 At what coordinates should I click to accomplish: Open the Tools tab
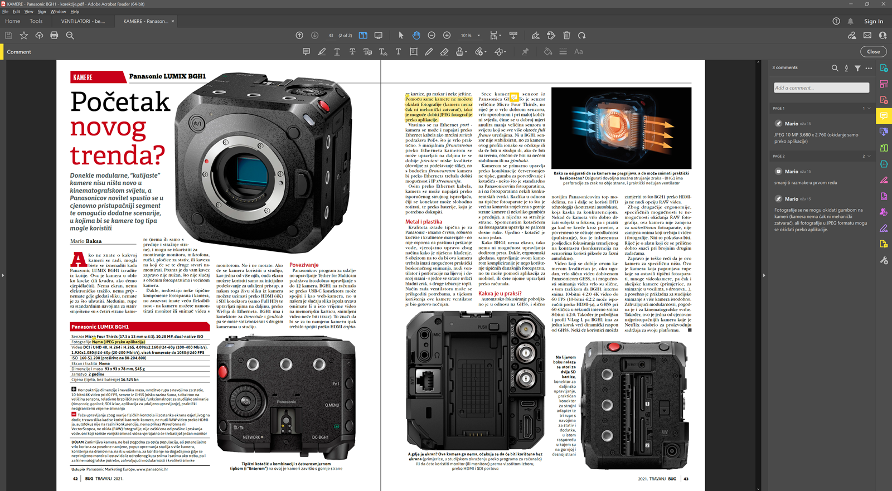click(x=36, y=21)
